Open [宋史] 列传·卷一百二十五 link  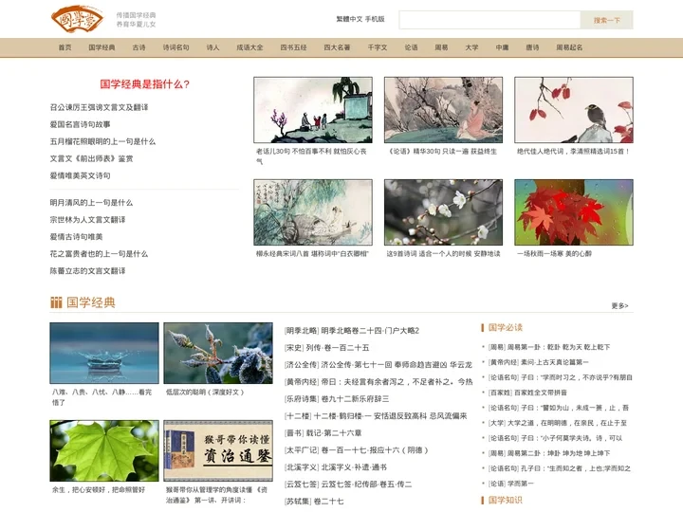326,347
